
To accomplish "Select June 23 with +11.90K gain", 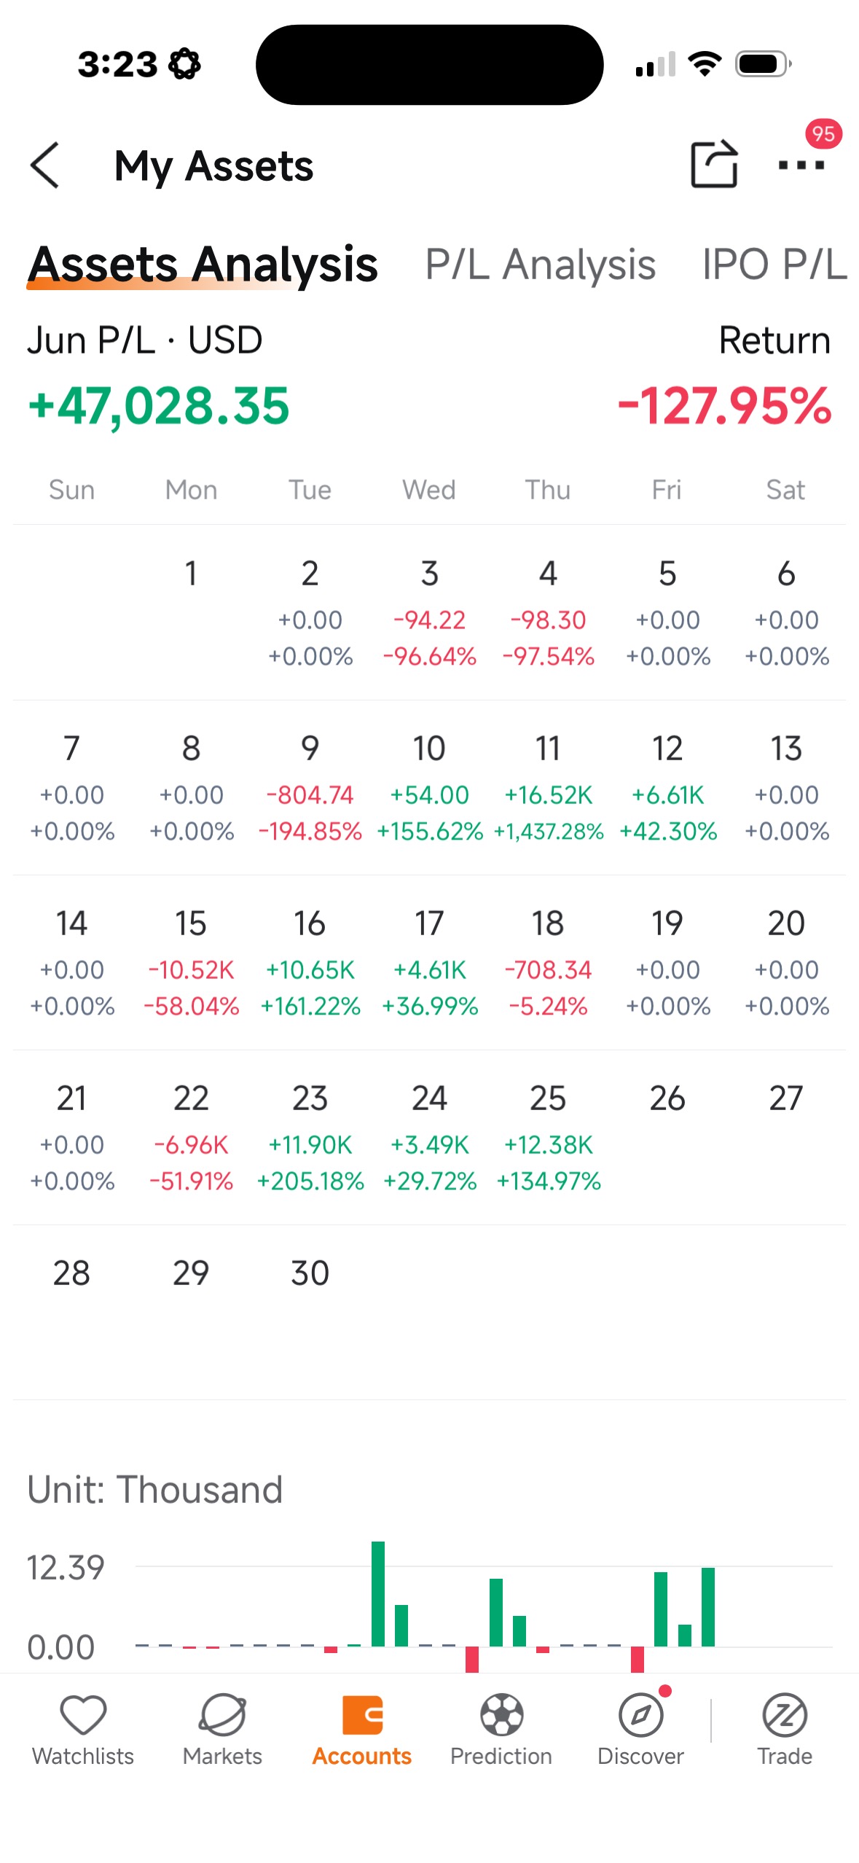I will click(x=310, y=1138).
